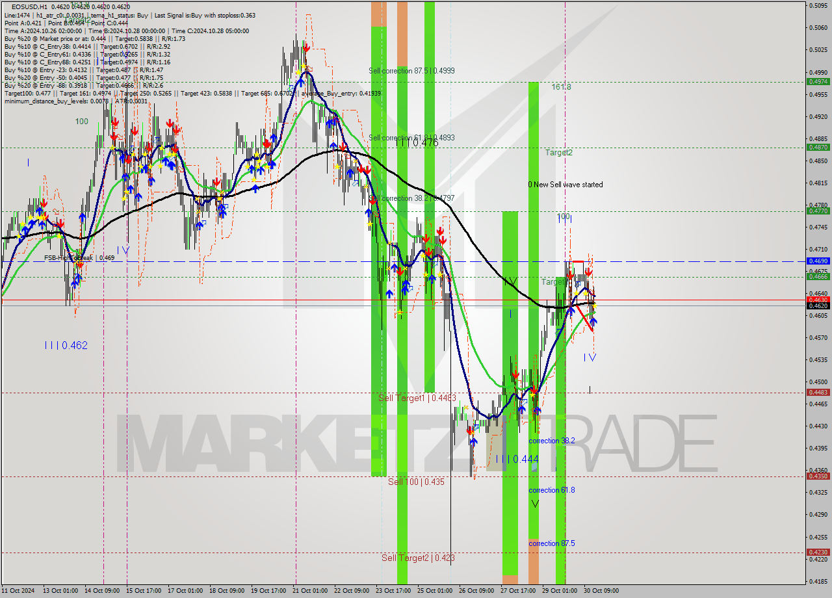832x598 pixels.
Task: Click the 'I I I 0.462' wave label
Action: 66,346
